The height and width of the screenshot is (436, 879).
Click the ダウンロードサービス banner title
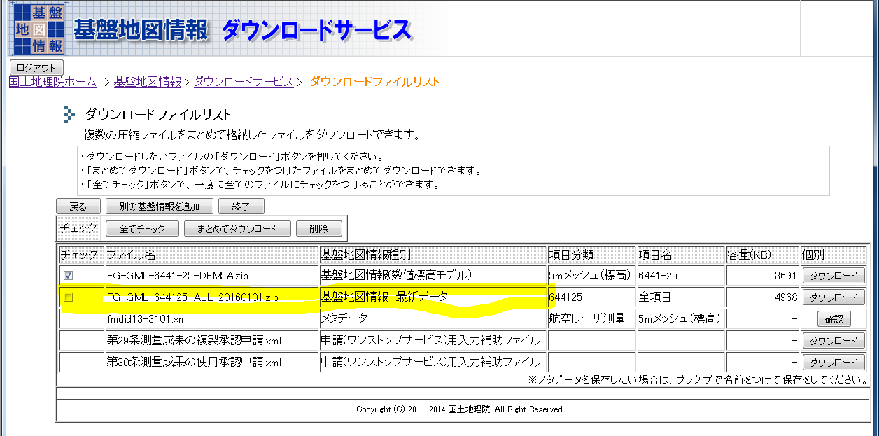pos(316,29)
